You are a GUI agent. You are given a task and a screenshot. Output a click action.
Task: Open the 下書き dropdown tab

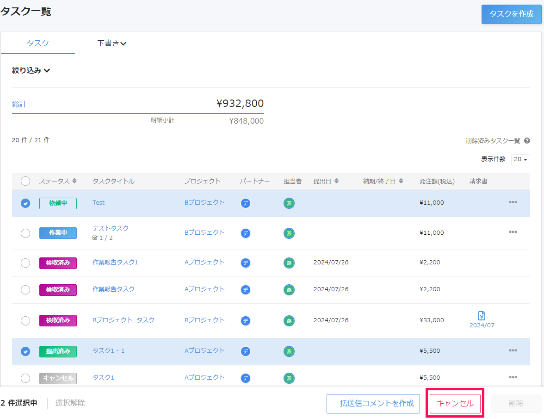[x=112, y=43]
